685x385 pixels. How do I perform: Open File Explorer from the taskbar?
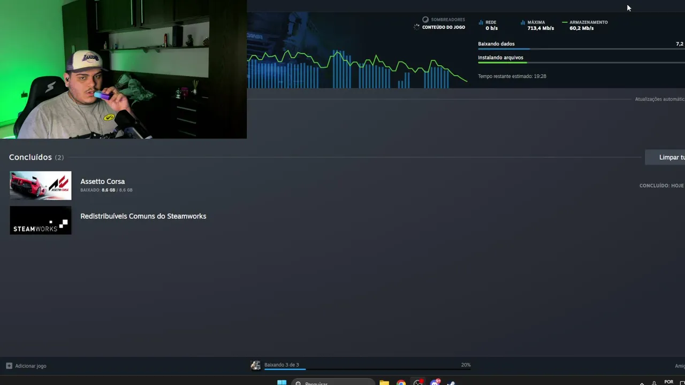[x=384, y=382]
